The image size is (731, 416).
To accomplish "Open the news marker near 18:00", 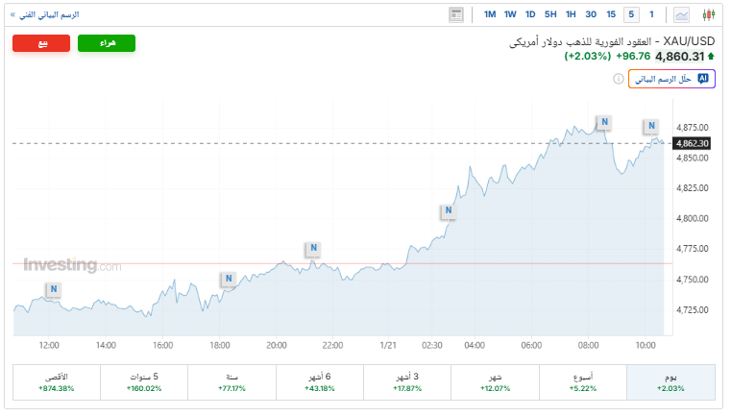I will pyautogui.click(x=228, y=280).
